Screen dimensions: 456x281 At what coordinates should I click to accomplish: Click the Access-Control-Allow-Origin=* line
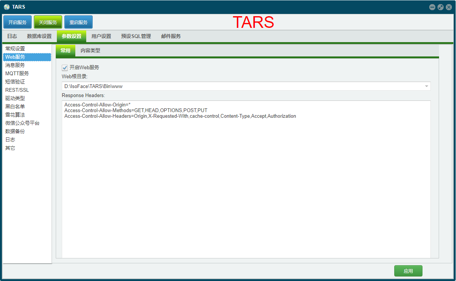(97, 105)
